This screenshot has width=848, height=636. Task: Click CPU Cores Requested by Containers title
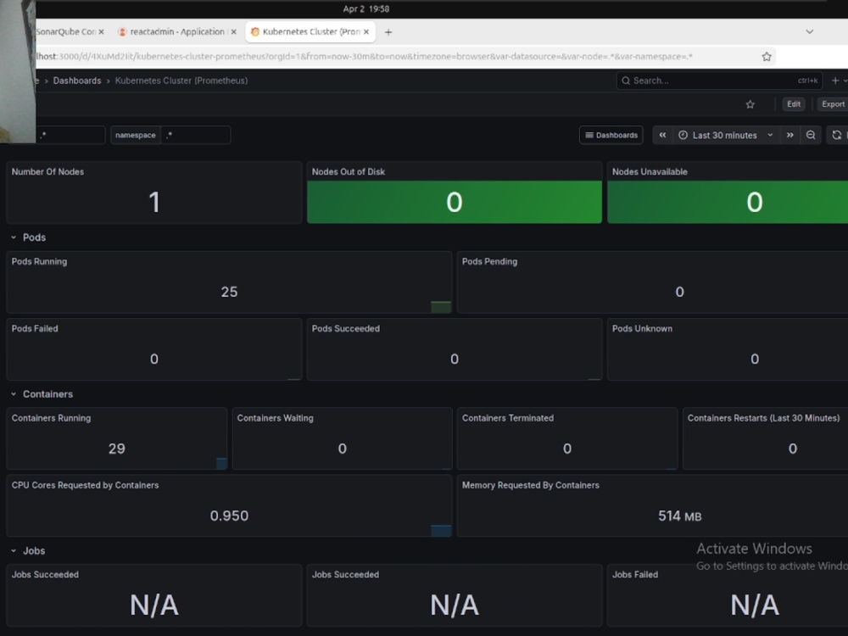[x=85, y=486]
